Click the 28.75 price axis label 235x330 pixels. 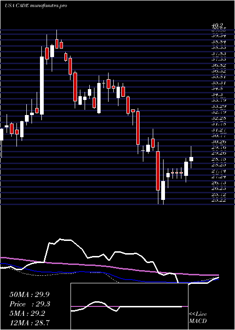pyautogui.click(x=219, y=159)
